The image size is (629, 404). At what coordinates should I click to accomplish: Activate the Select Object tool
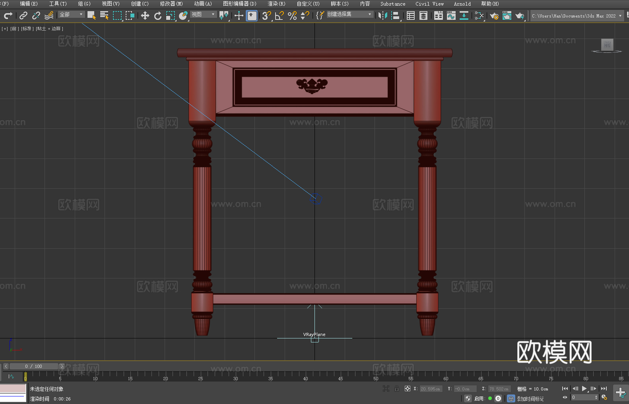pos(91,15)
